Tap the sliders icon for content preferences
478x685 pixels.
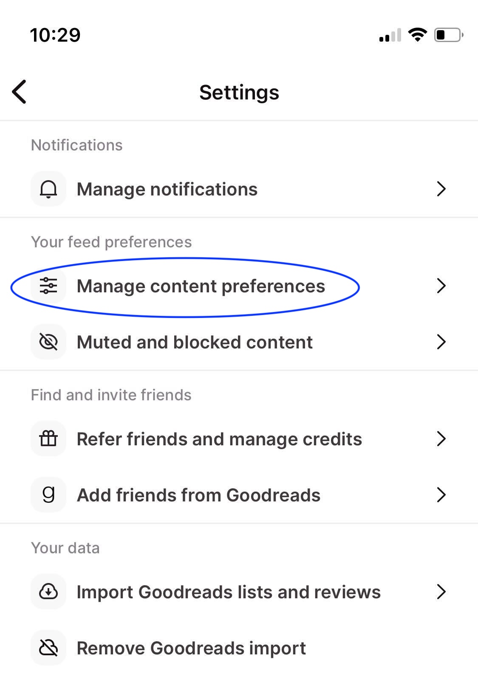(x=48, y=286)
